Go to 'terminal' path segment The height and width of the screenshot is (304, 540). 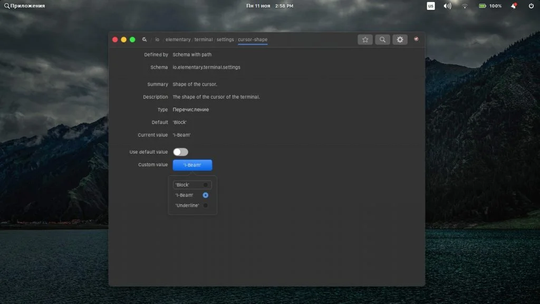click(x=204, y=40)
